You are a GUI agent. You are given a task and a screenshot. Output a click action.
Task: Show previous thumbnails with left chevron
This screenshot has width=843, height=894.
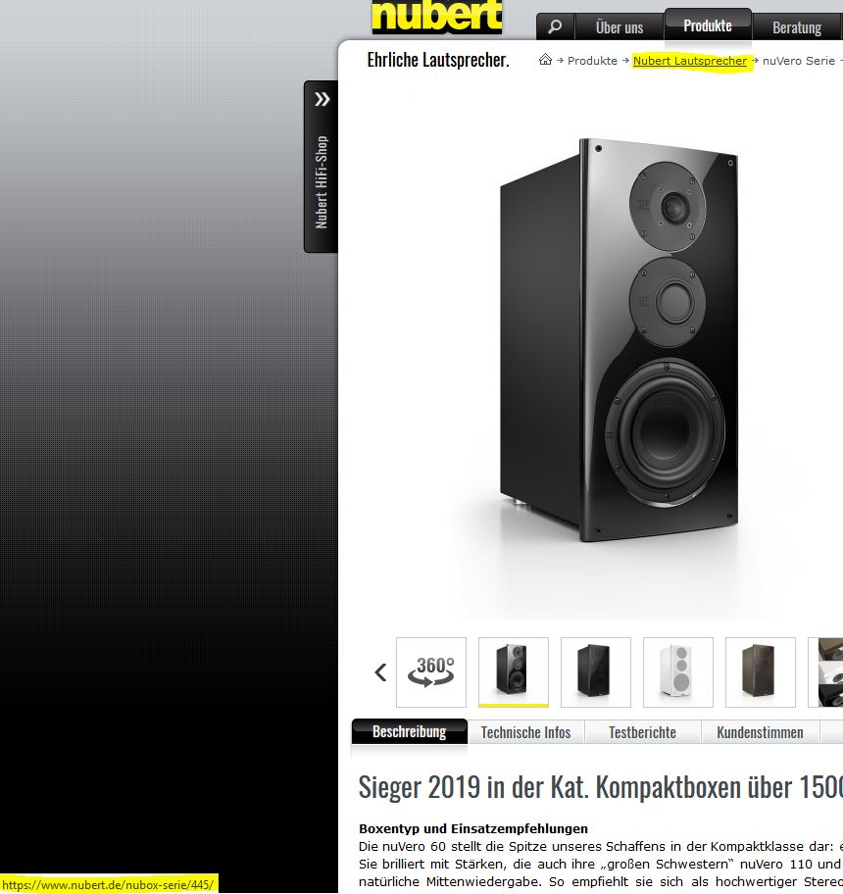380,672
